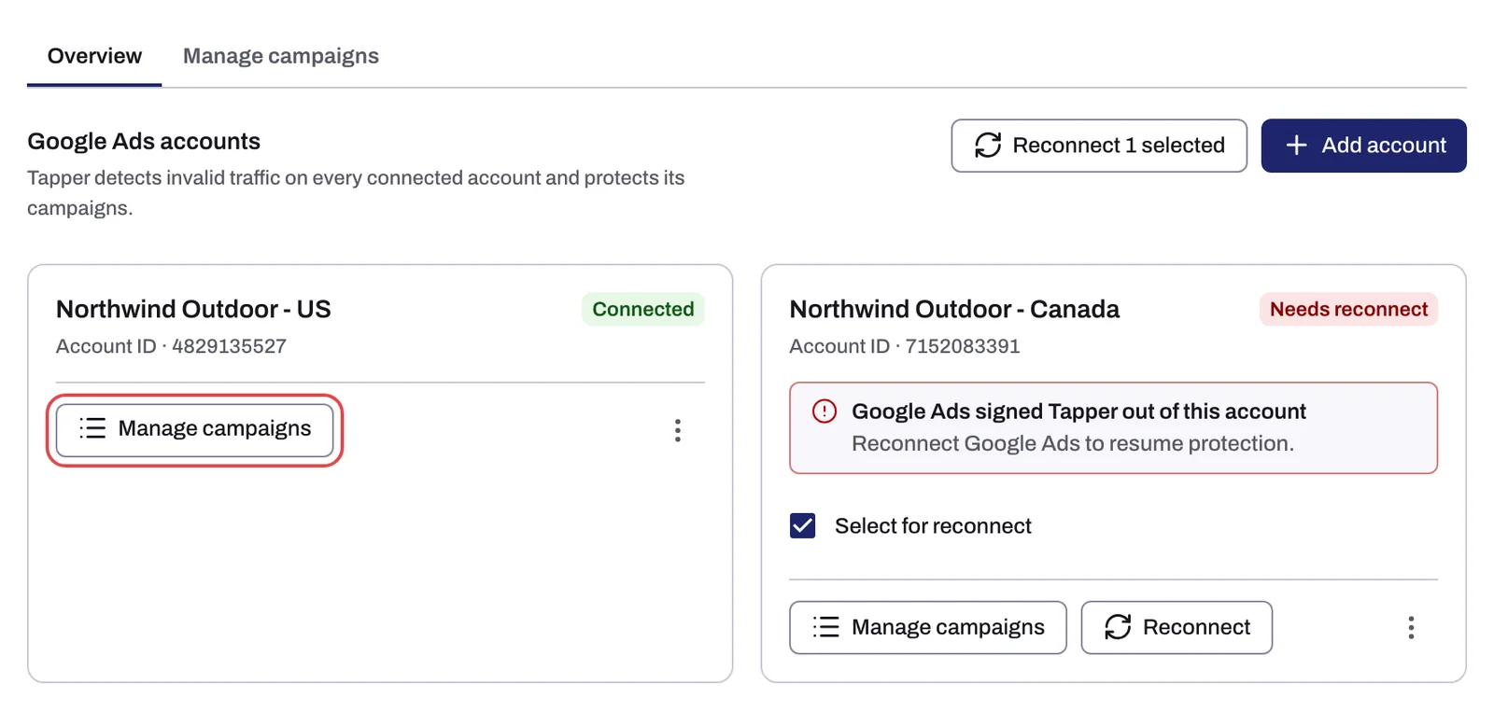This screenshot has width=1494, height=711.
Task: Click the Reconnect 1 selected button
Action: click(x=1099, y=146)
